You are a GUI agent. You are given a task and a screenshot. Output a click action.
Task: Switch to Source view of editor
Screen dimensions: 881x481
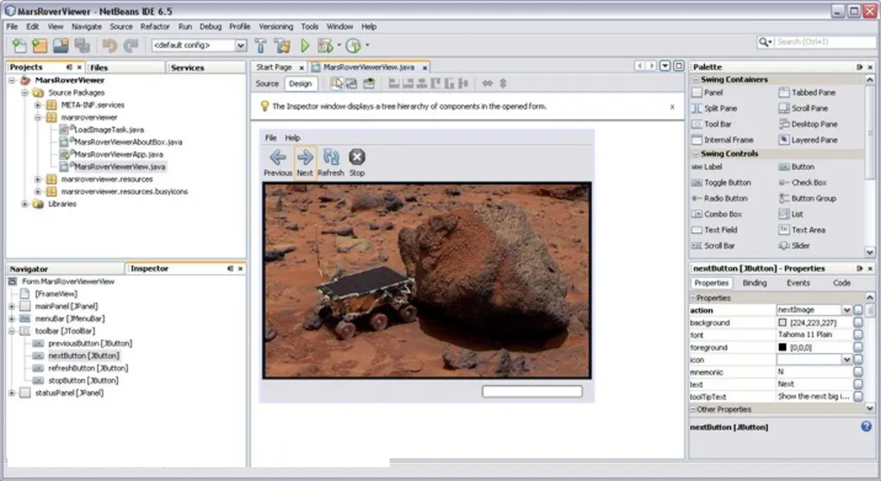[x=268, y=84]
